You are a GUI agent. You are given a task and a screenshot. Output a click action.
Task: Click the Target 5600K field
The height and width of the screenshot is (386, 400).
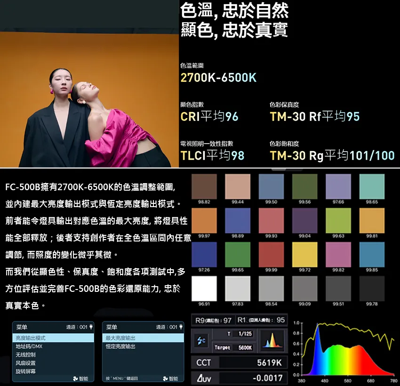click(x=234, y=347)
